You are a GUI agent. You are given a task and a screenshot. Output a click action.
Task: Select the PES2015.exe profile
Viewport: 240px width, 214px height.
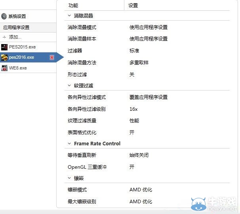[x=28, y=47]
